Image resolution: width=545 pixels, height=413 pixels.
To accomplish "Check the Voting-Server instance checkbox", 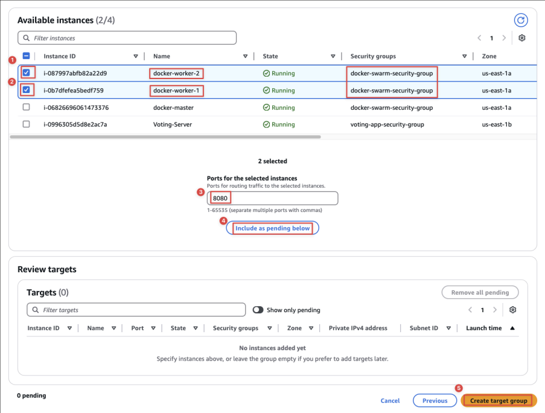I will point(26,124).
